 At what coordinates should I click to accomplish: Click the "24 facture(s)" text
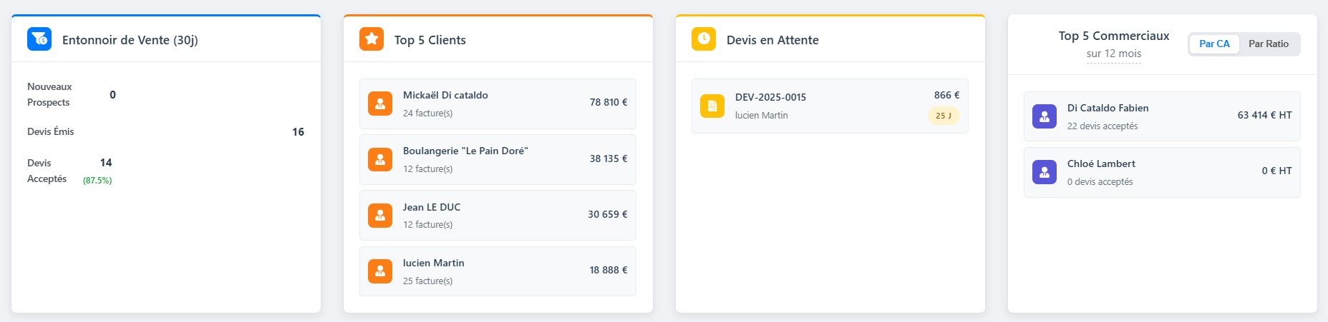(428, 113)
